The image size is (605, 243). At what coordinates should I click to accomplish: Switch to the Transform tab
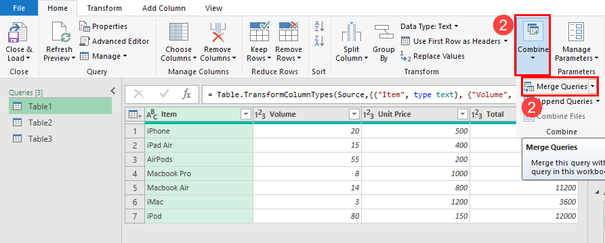click(x=104, y=8)
